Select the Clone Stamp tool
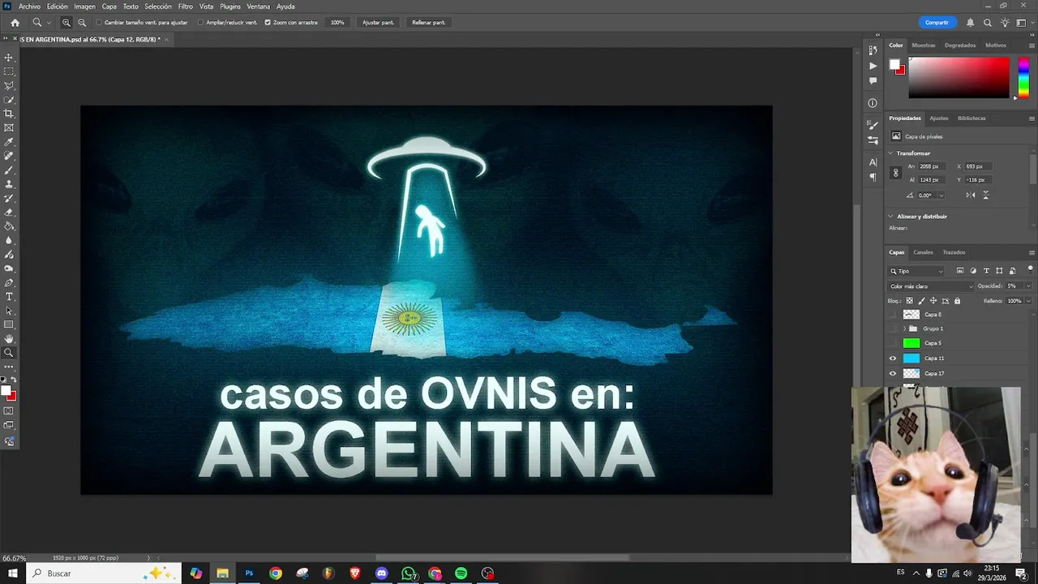 [9, 184]
